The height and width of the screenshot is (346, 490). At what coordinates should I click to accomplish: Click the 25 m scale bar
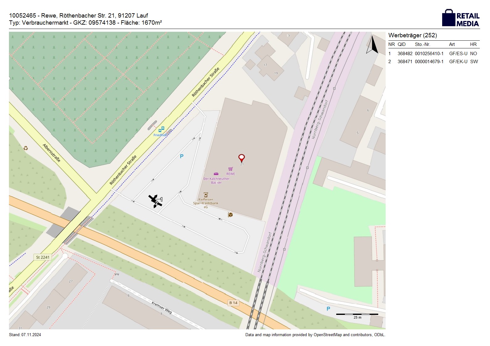(357, 315)
